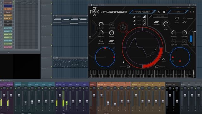Open the orange channel button under the blue one

click(x=8, y=9)
